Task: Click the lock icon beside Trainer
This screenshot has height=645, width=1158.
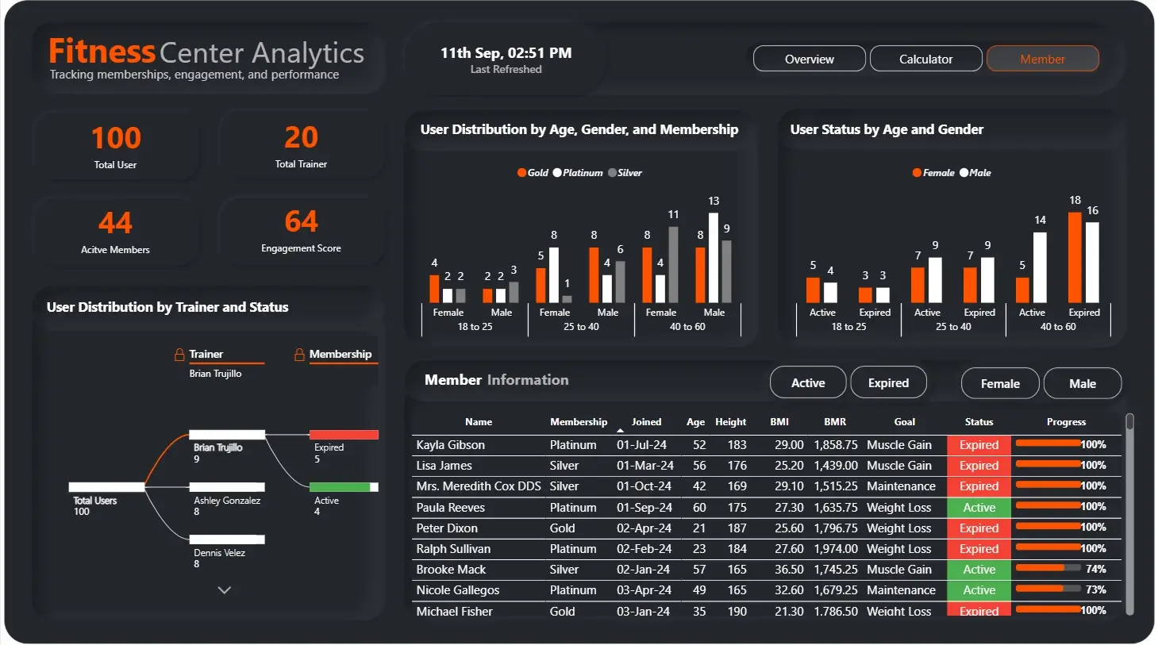Action: tap(179, 355)
